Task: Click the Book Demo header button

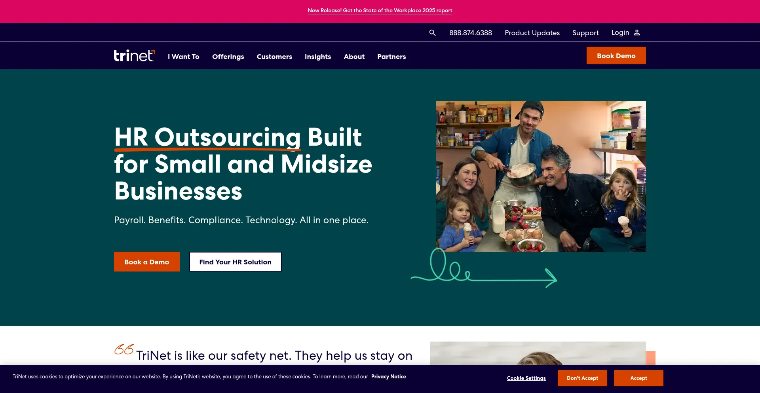Action: tap(616, 55)
